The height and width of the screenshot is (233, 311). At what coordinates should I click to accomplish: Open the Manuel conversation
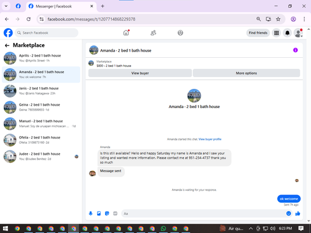(x=41, y=124)
